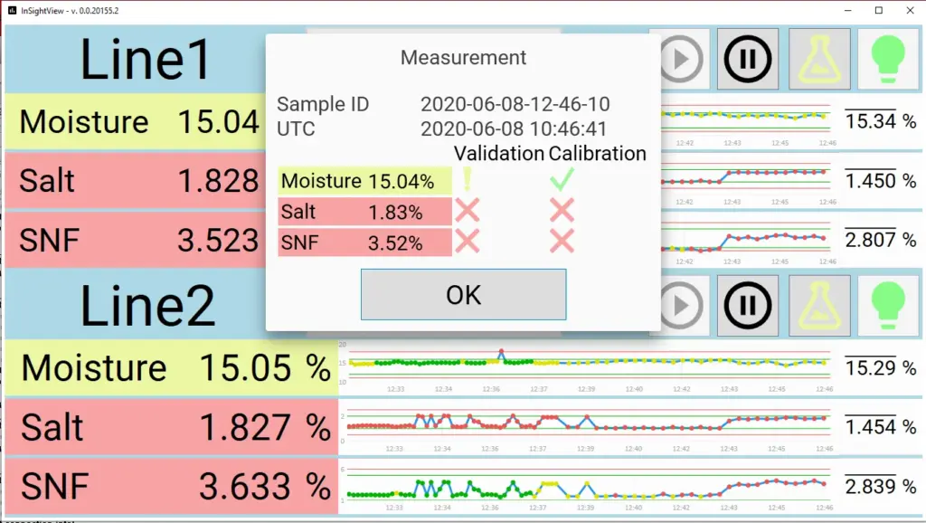Click Salt calibration red cross
This screenshot has width=926, height=523.
[x=562, y=211]
